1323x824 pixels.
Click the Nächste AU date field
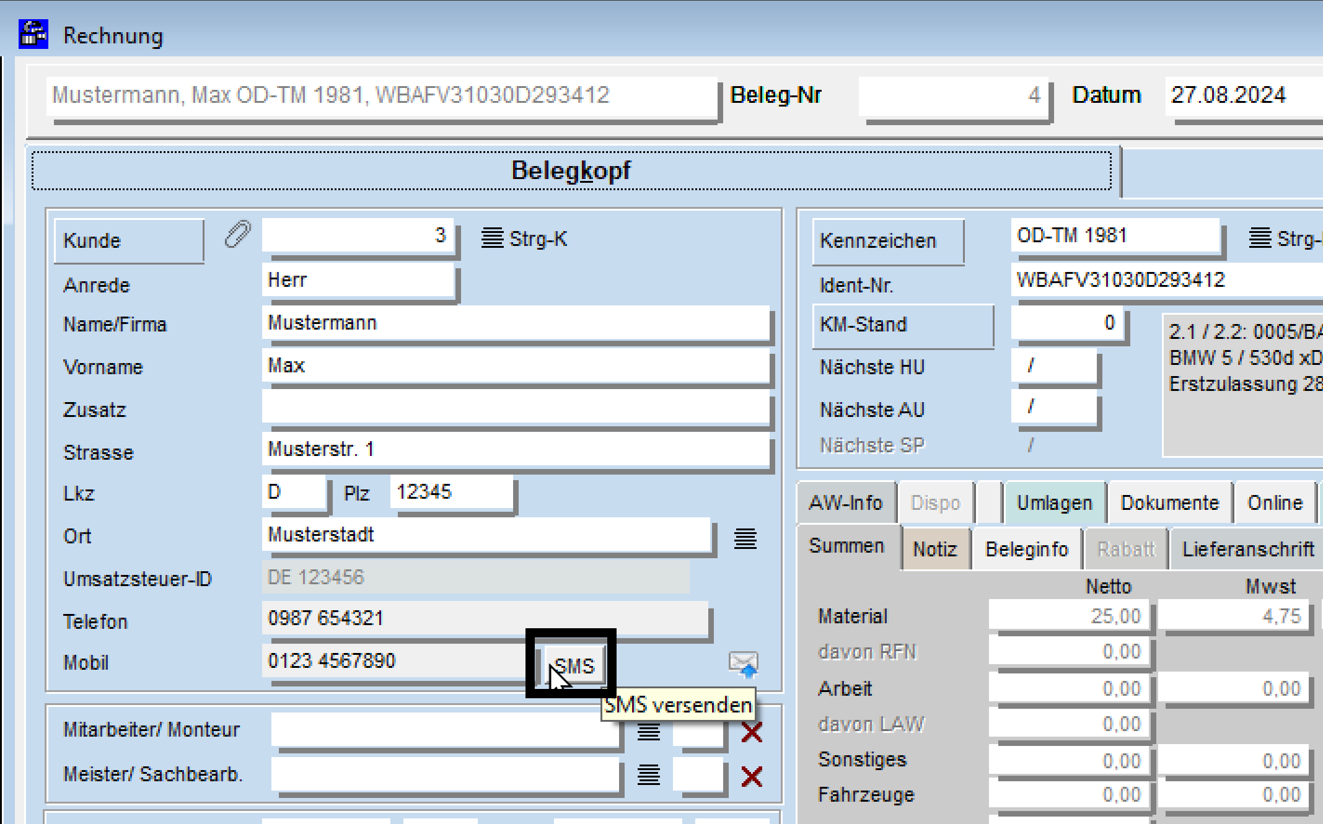1054,406
